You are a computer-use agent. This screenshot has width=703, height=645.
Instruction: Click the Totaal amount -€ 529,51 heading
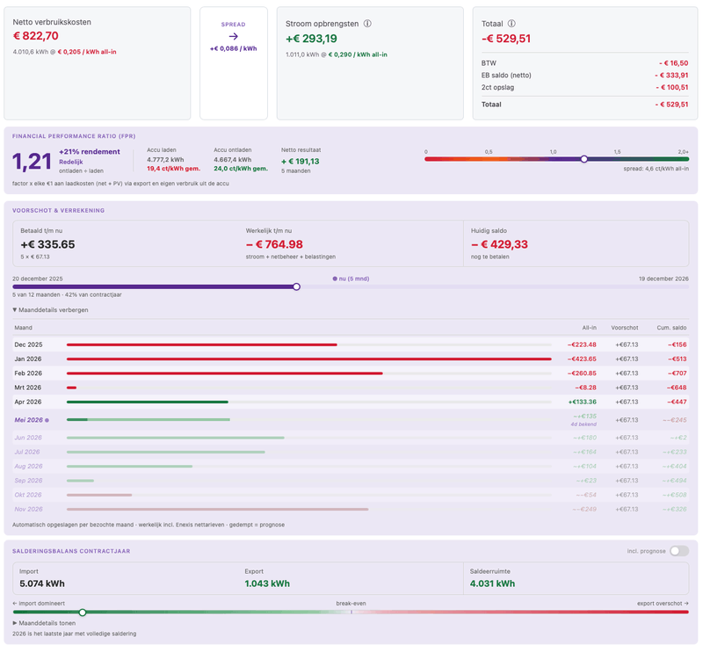click(x=506, y=39)
